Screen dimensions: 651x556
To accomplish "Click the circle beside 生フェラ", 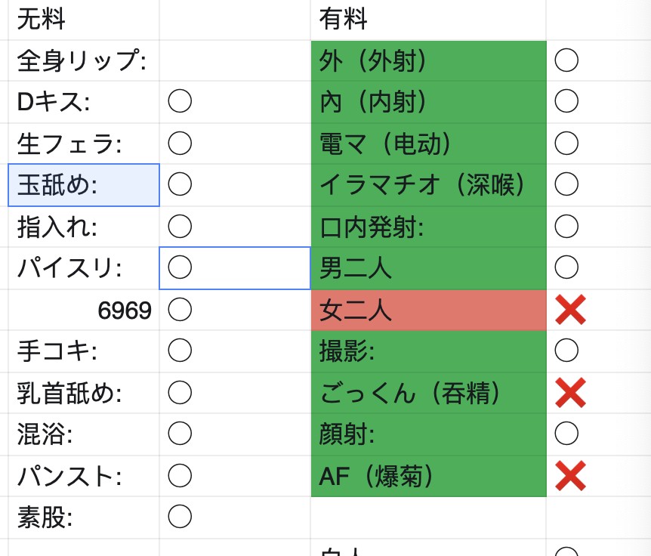I will point(180,144).
